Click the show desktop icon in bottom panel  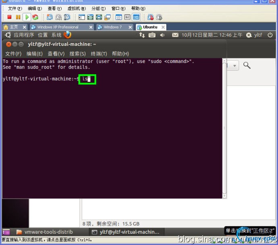point(6,232)
